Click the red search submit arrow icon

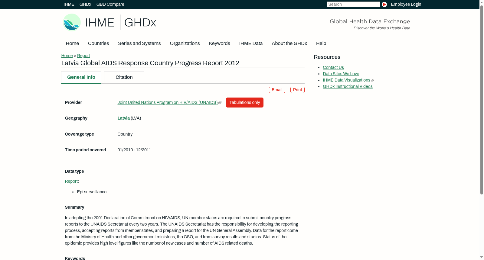click(384, 4)
